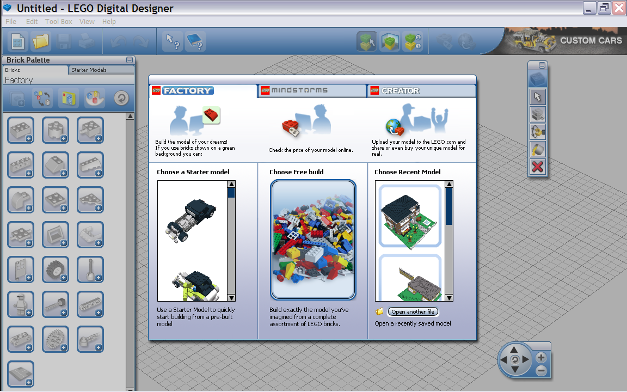
Task: Select the FACTORY tab in dialog
Action: (203, 90)
